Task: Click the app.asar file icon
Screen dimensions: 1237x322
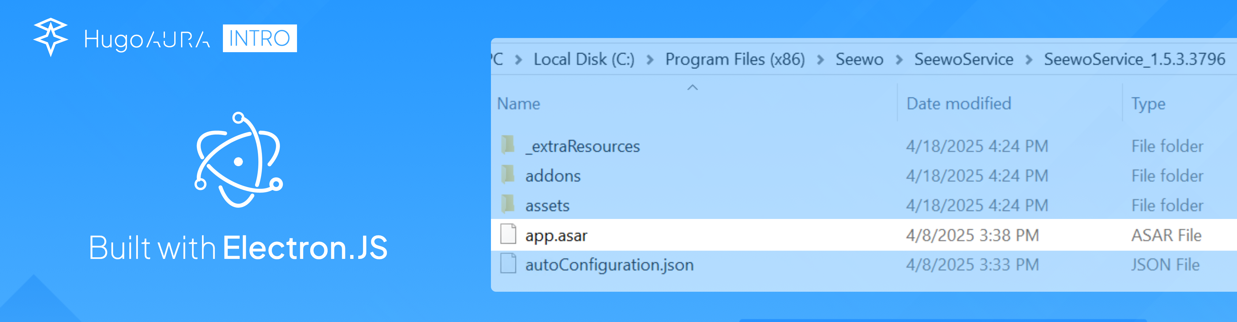Action: 508,234
